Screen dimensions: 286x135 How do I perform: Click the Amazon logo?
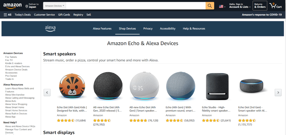[x=12, y=6]
